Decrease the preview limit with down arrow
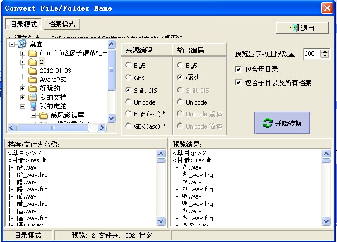337x242 pixels. pos(325,56)
